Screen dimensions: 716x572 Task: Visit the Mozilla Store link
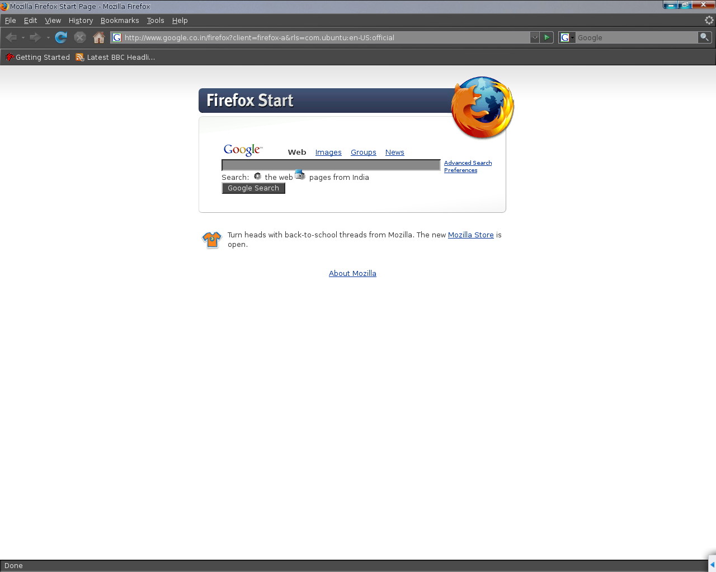pos(471,235)
